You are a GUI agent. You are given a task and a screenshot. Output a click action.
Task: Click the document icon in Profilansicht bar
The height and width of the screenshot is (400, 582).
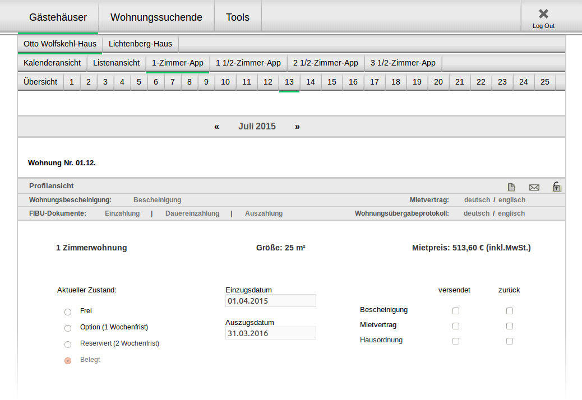point(511,187)
